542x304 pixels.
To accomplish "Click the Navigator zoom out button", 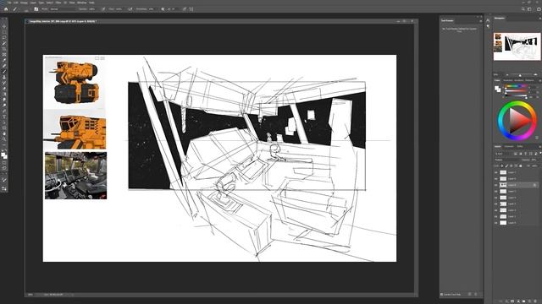I will [x=507, y=74].
